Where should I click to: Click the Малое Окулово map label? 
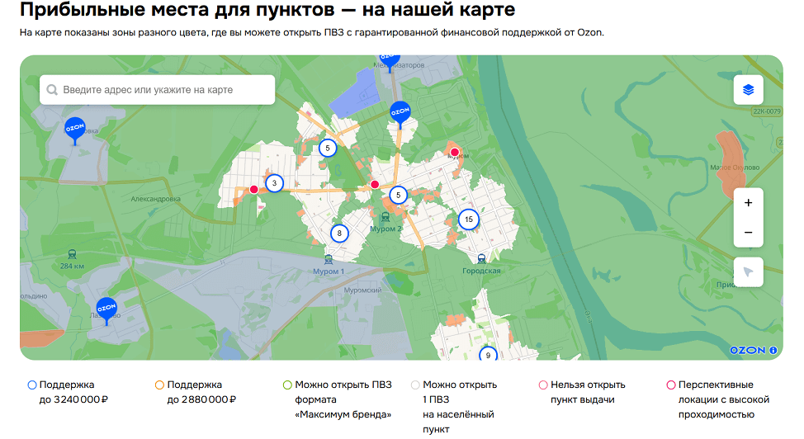tap(735, 168)
